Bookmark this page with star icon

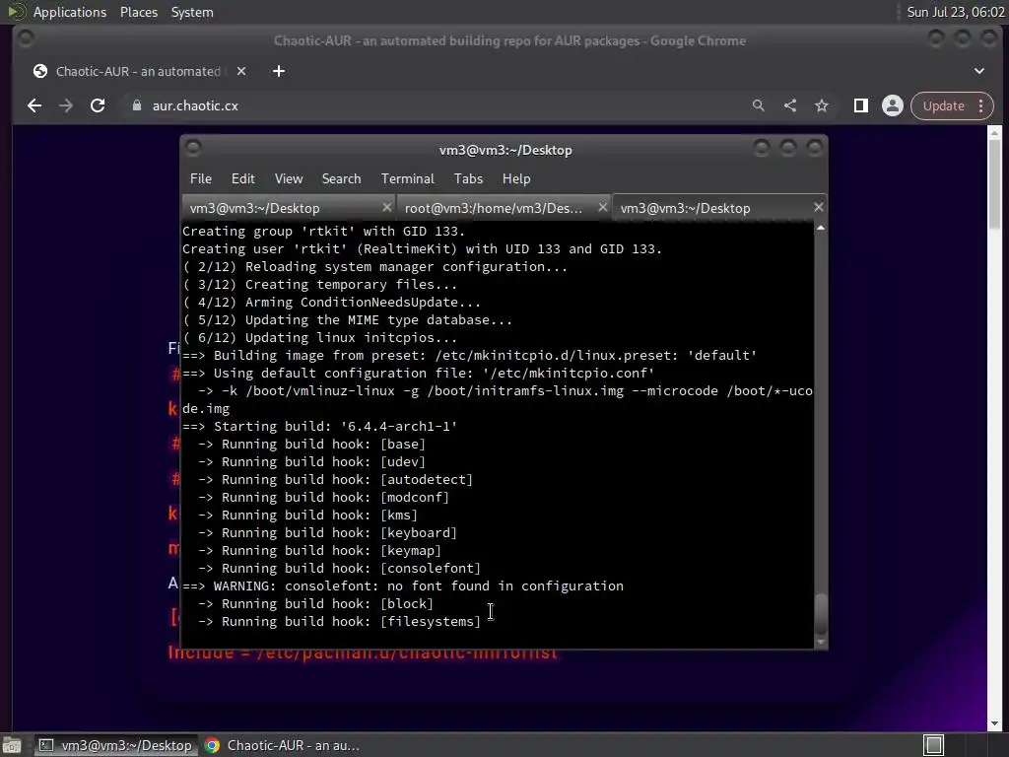(822, 105)
